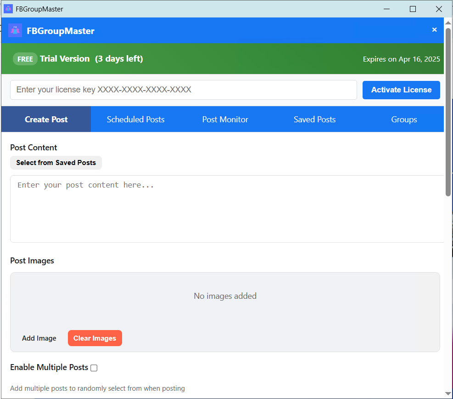This screenshot has height=399, width=453.
Task: Click the No images added placeholder area
Action: tap(225, 296)
